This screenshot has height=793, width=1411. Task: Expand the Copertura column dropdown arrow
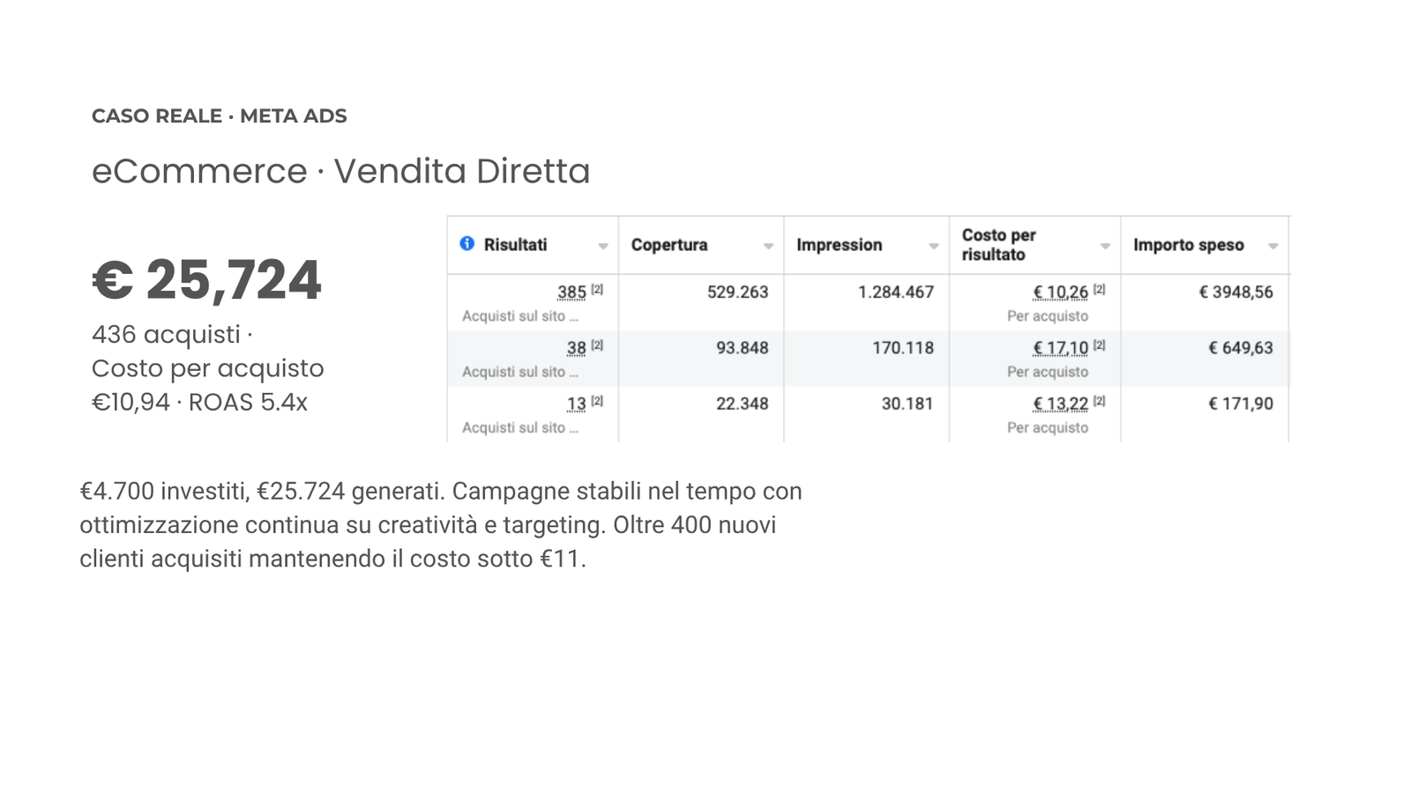coord(768,246)
